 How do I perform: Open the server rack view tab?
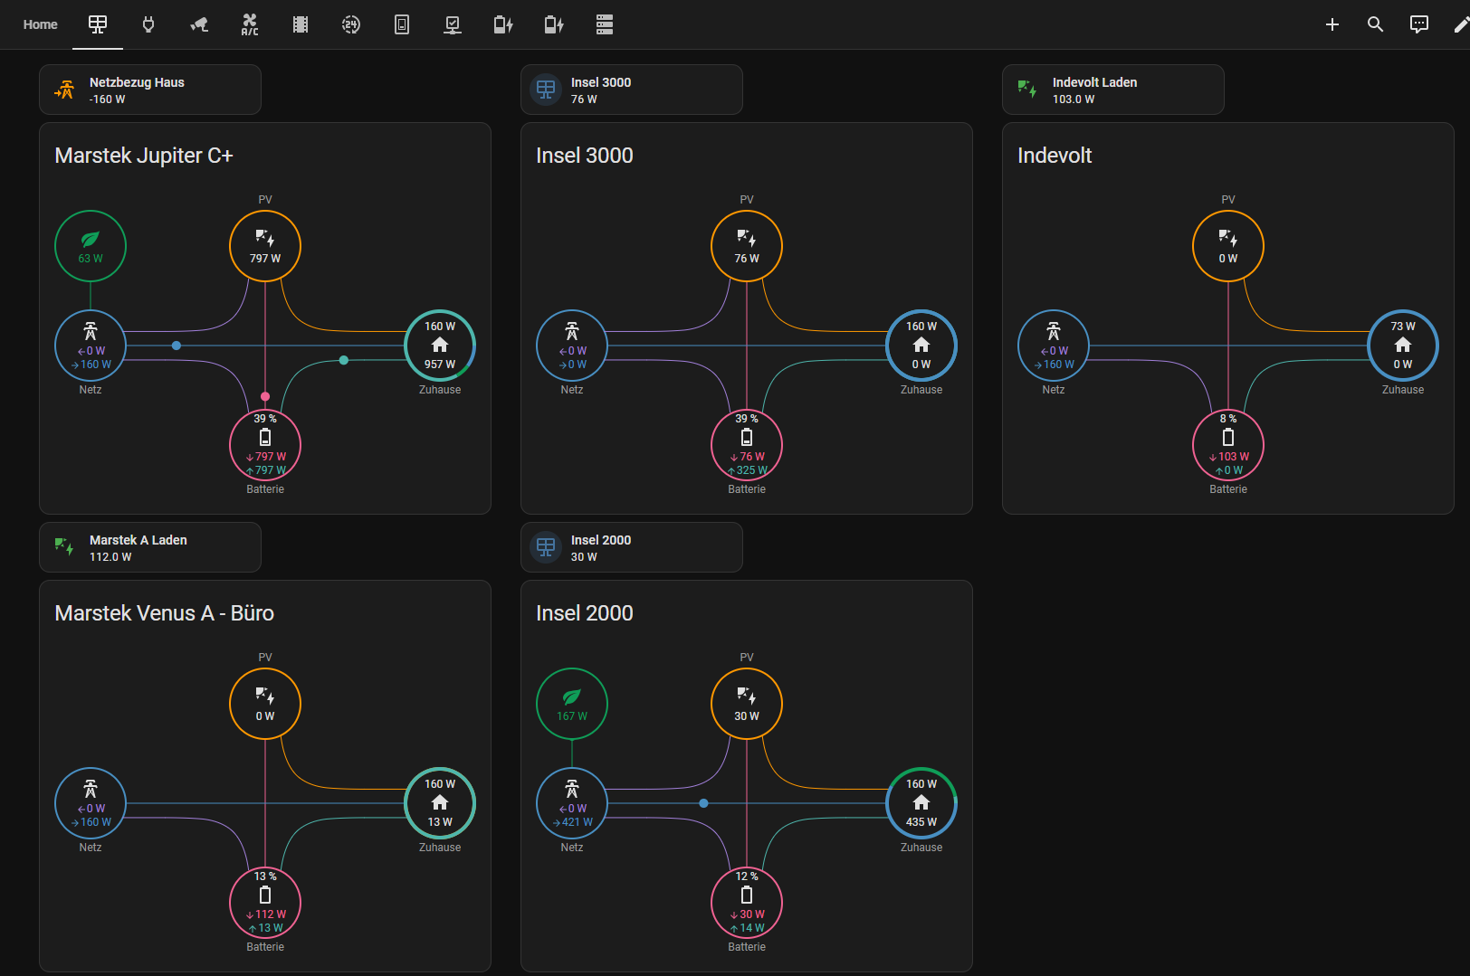point(605,24)
